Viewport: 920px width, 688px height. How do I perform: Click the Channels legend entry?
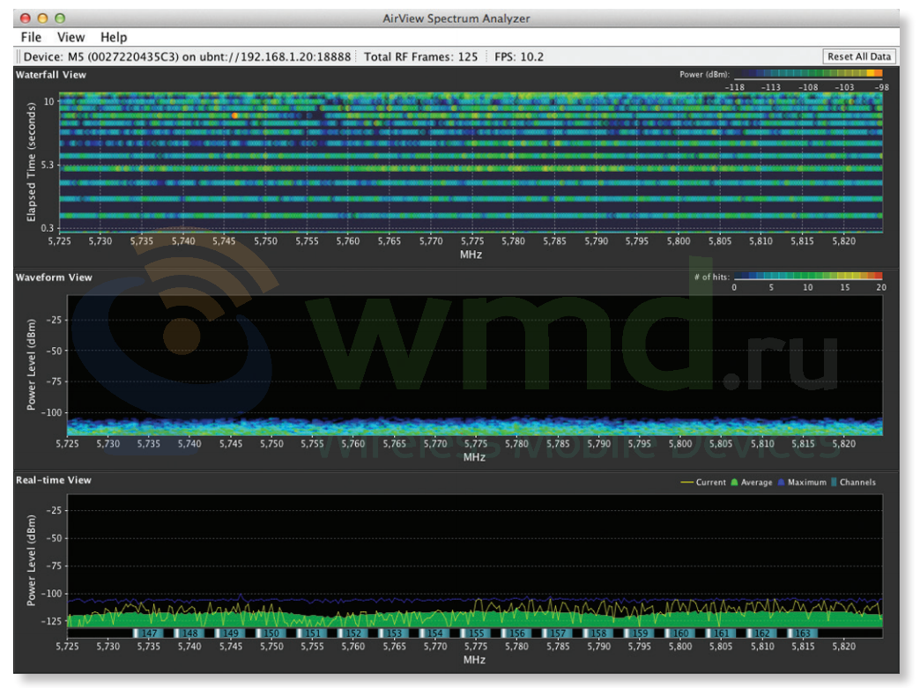point(853,482)
